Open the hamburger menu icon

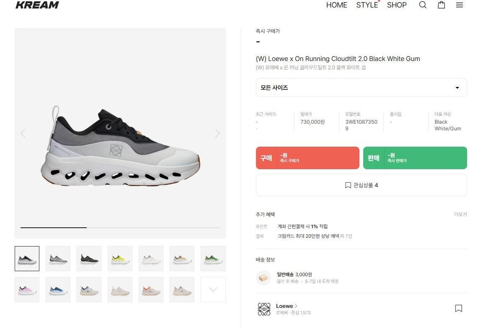click(x=460, y=5)
